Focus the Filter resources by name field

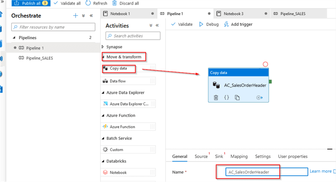(53, 27)
